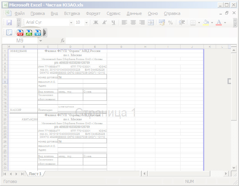Apply cell borders

pos(193,23)
